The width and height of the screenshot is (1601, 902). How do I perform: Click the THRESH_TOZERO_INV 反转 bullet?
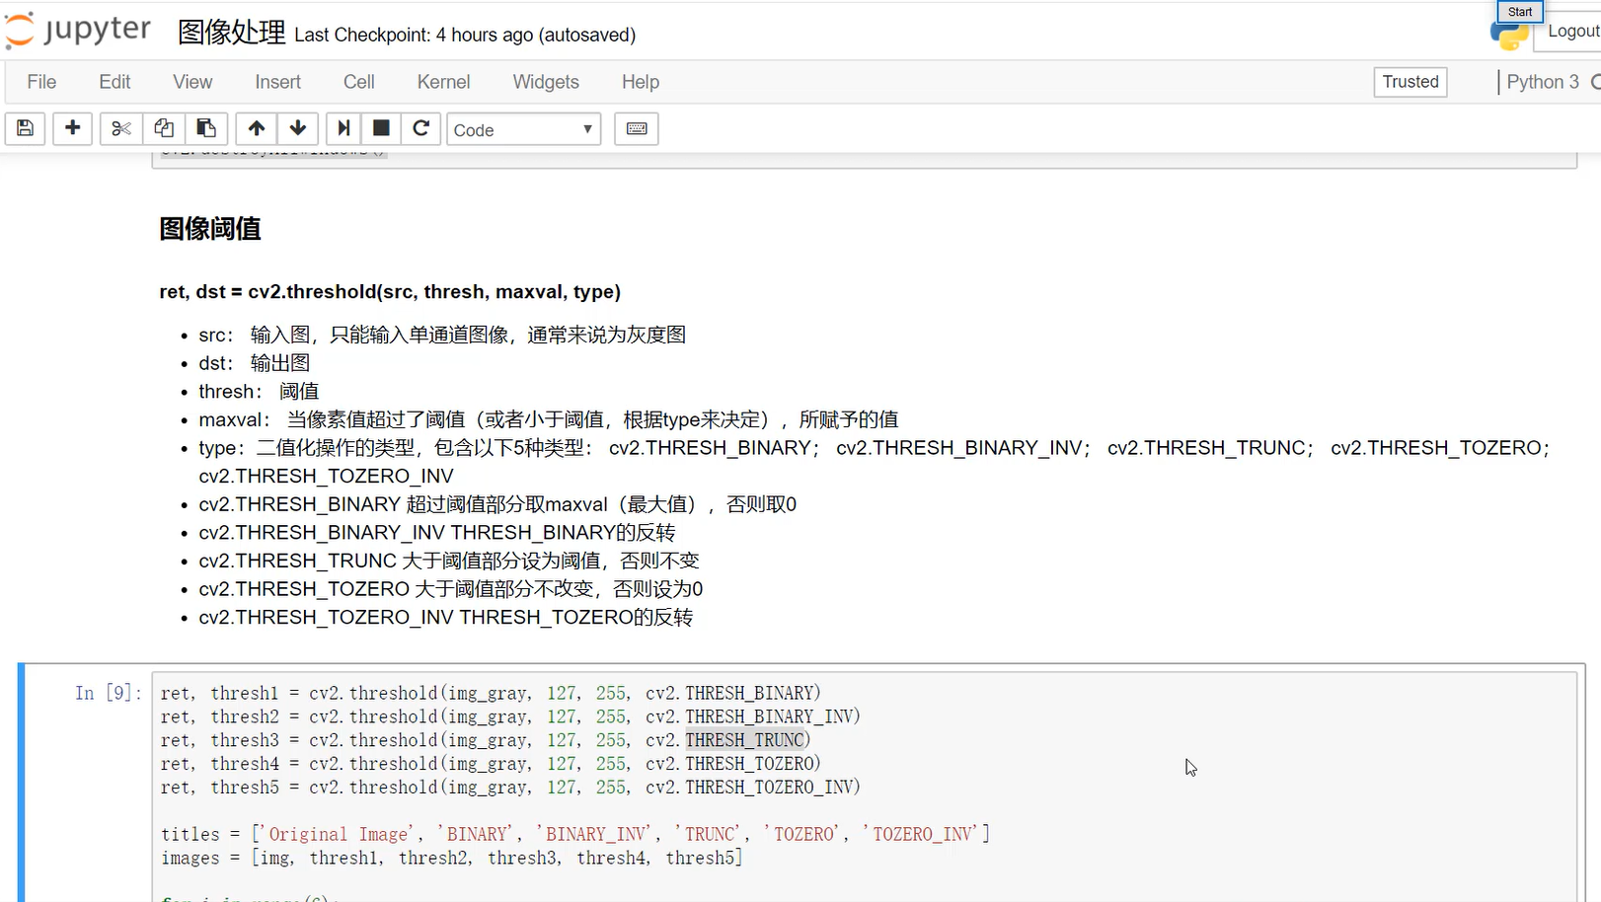446,618
